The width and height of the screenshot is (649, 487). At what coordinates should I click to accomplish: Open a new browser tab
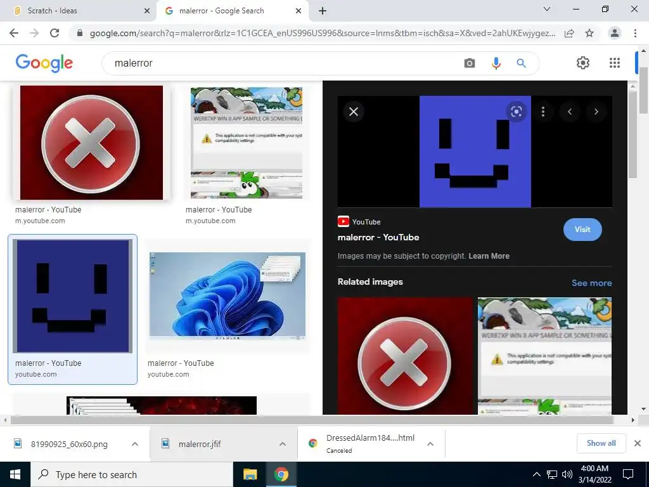(323, 11)
